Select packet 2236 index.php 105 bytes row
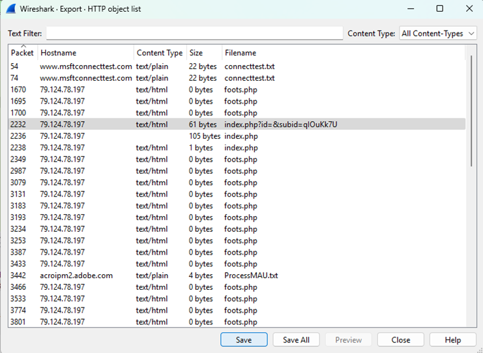483x353 pixels. 237,136
